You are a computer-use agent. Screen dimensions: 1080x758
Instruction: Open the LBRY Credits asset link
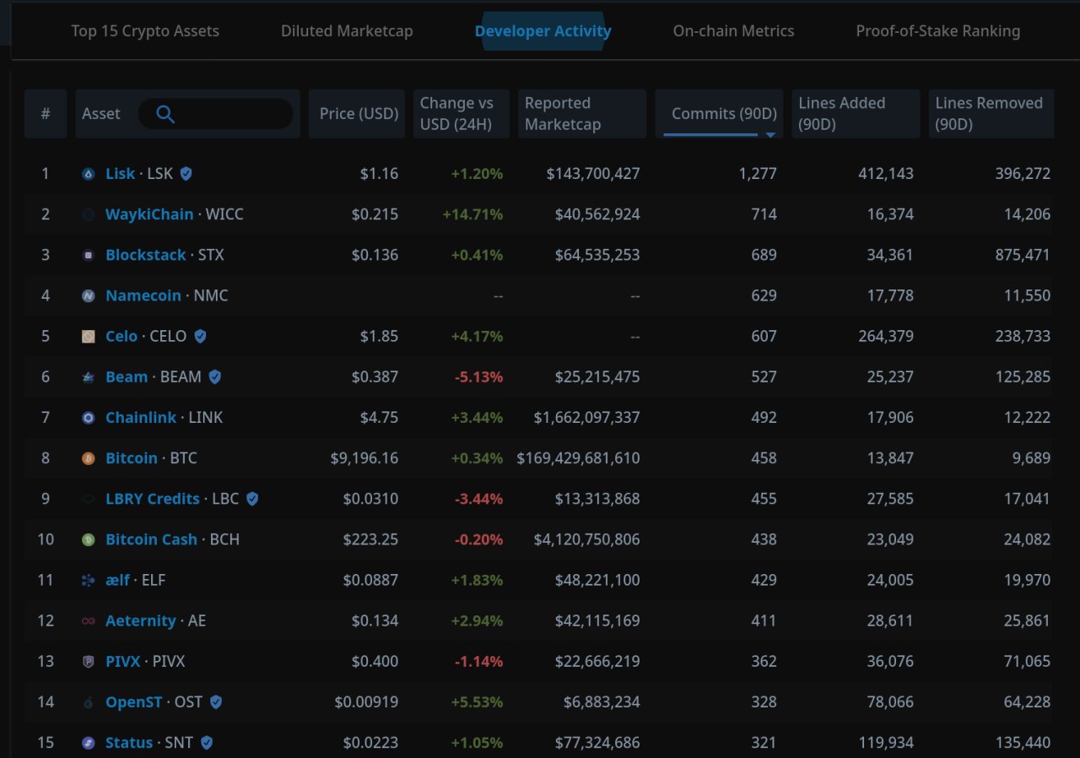click(x=153, y=499)
